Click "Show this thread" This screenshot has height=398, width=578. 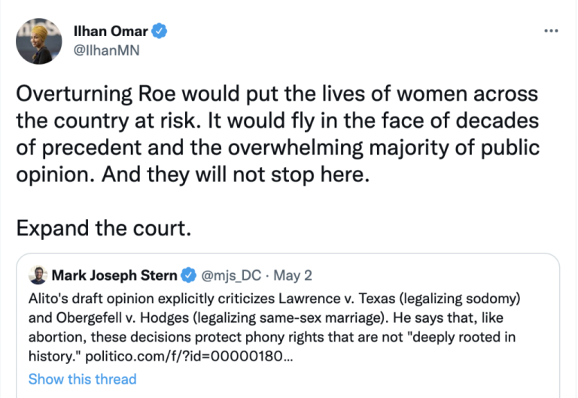pyautogui.click(x=82, y=378)
